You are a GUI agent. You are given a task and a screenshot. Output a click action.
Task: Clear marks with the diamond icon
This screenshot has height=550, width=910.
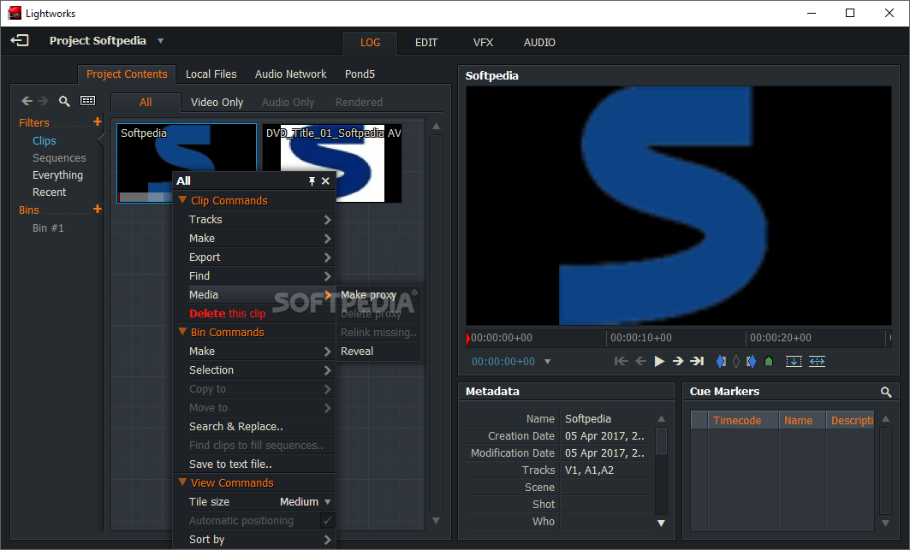[736, 362]
